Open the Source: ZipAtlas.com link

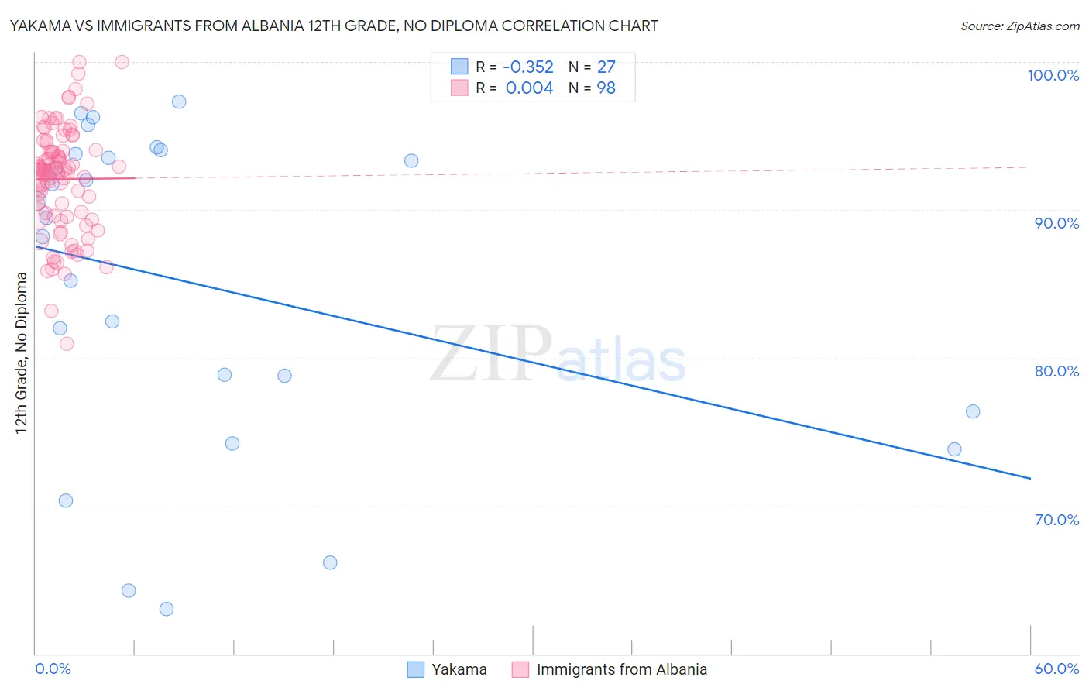[1020, 26]
